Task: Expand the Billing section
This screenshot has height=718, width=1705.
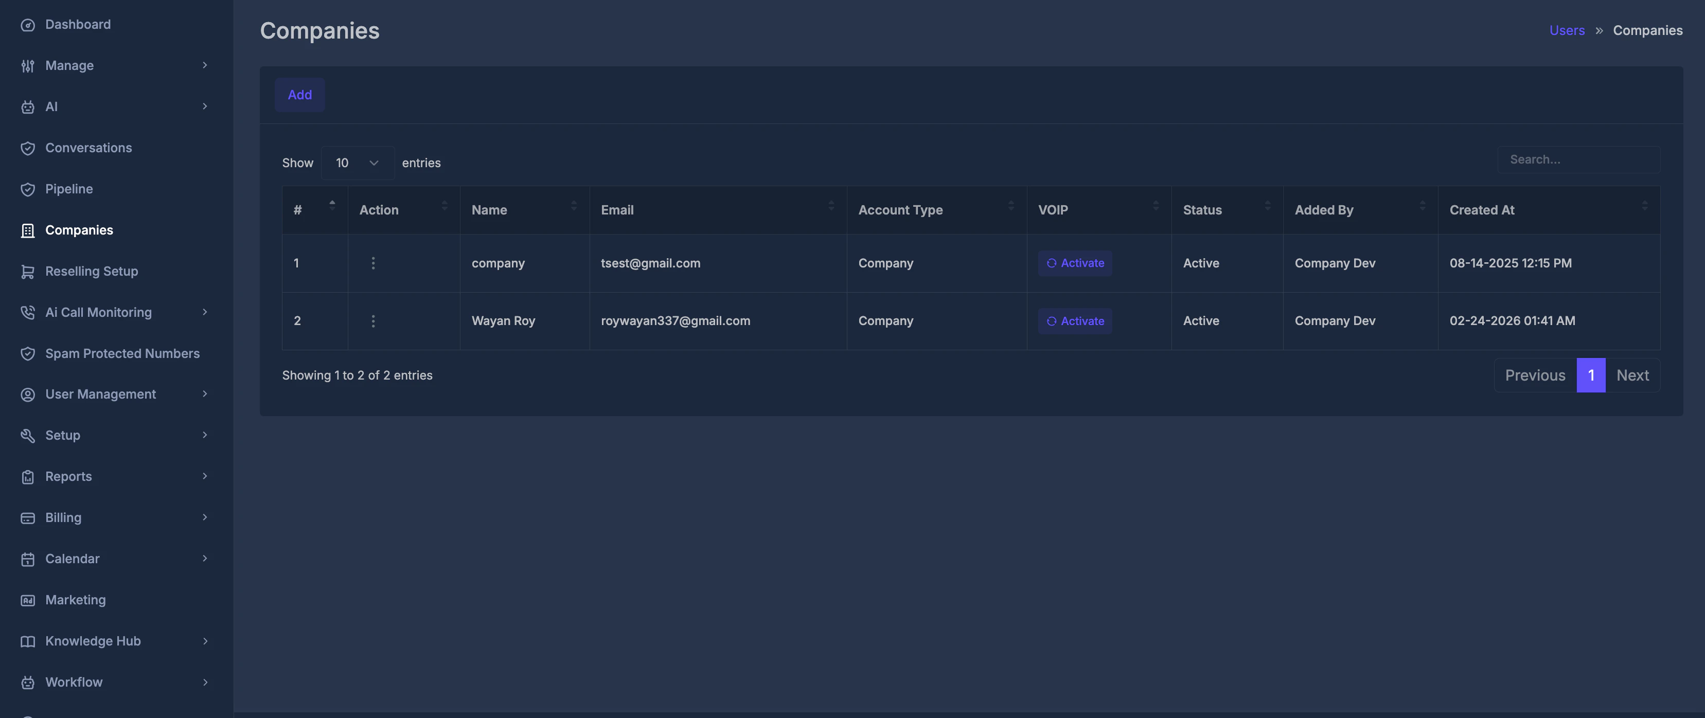Action: point(64,517)
